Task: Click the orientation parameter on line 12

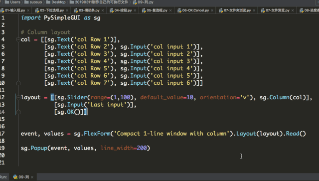Action: (218, 98)
